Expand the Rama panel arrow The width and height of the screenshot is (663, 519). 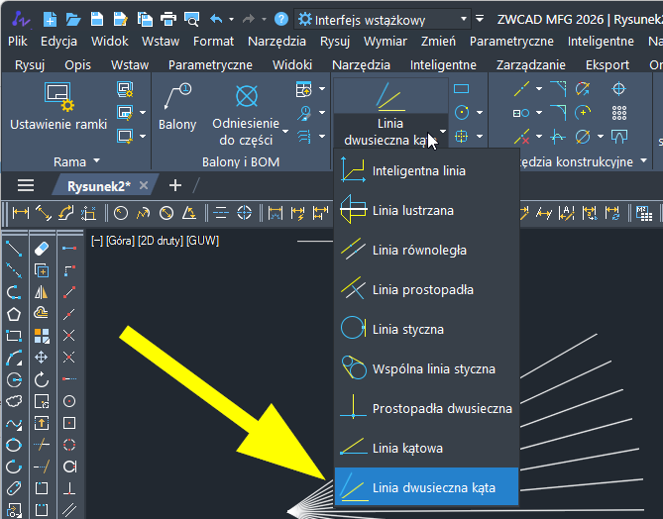point(96,161)
